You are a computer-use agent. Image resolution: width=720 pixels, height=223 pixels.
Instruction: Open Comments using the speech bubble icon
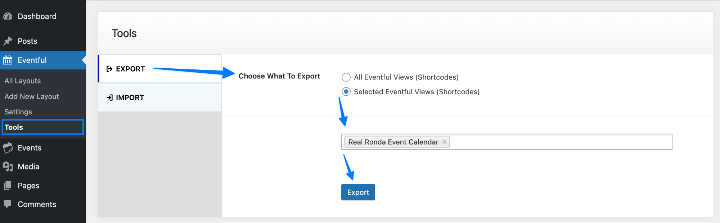coord(8,204)
